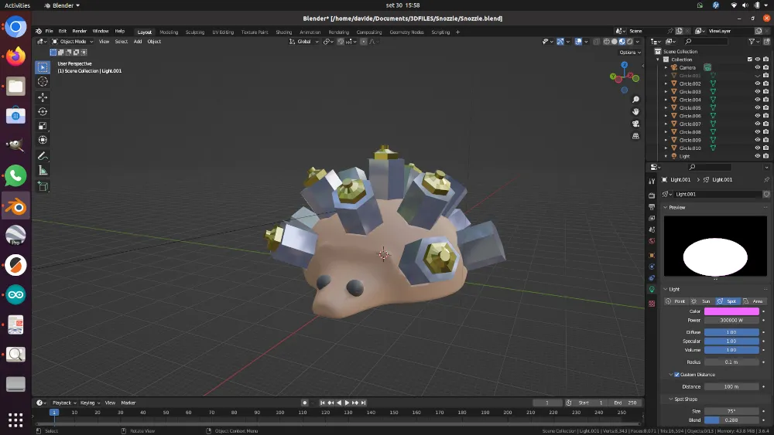Select the Scale tool
This screenshot has height=435, width=774.
click(x=43, y=126)
